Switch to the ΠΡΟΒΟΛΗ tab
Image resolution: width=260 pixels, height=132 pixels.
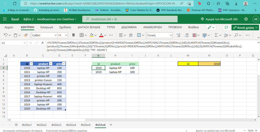(x=175, y=27)
